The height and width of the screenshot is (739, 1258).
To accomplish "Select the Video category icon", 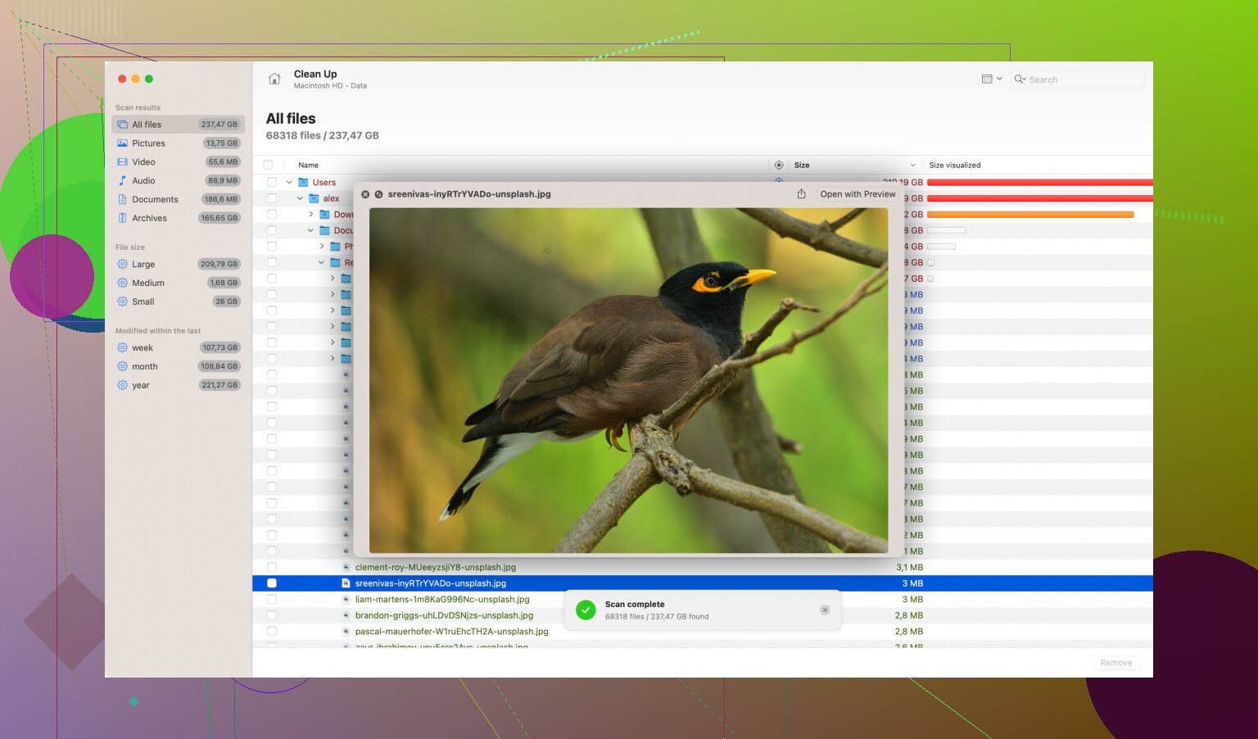I will pos(123,162).
